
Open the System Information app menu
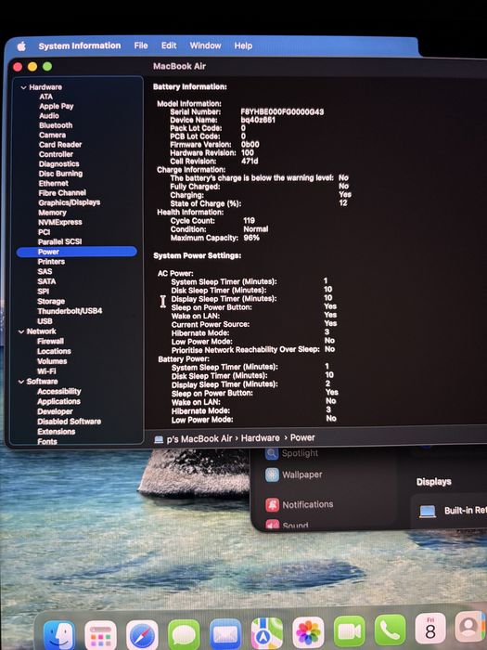80,45
